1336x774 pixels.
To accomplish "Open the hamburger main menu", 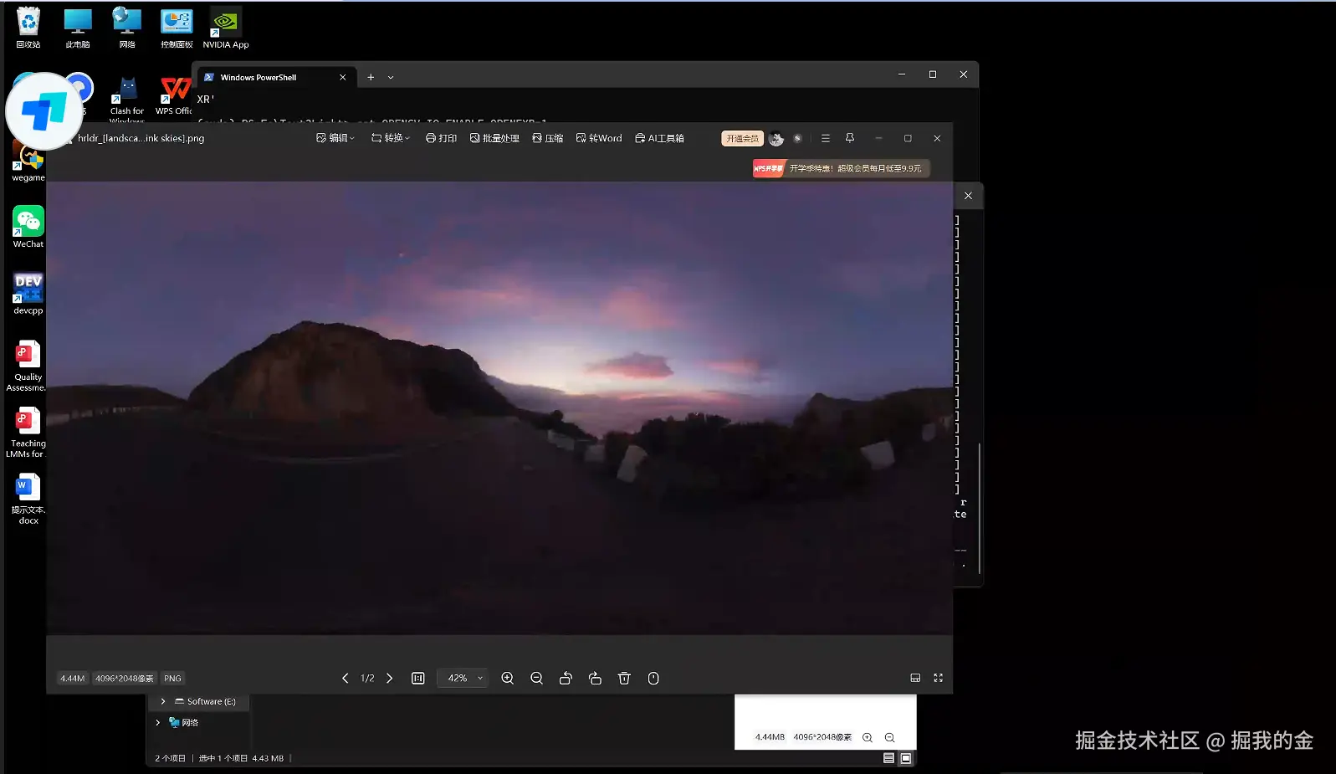I will click(x=826, y=138).
